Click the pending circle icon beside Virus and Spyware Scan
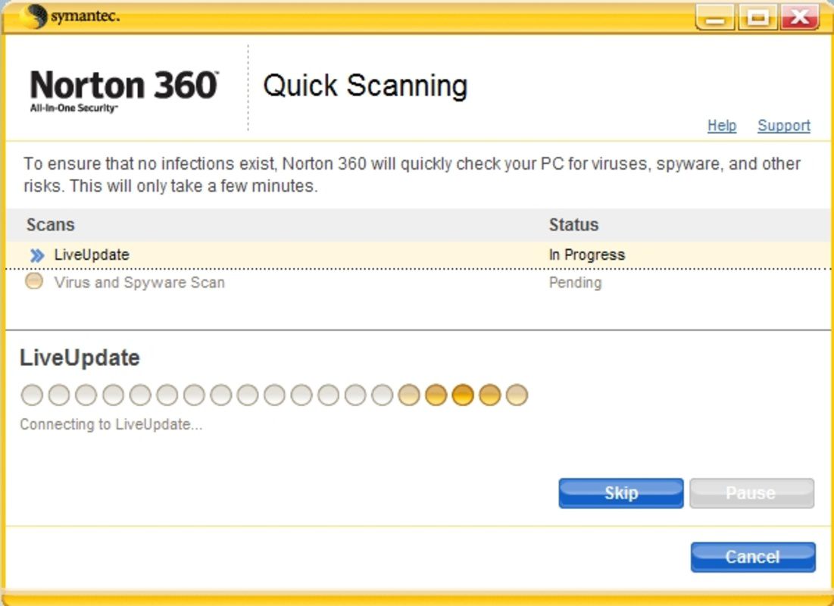 pos(34,281)
